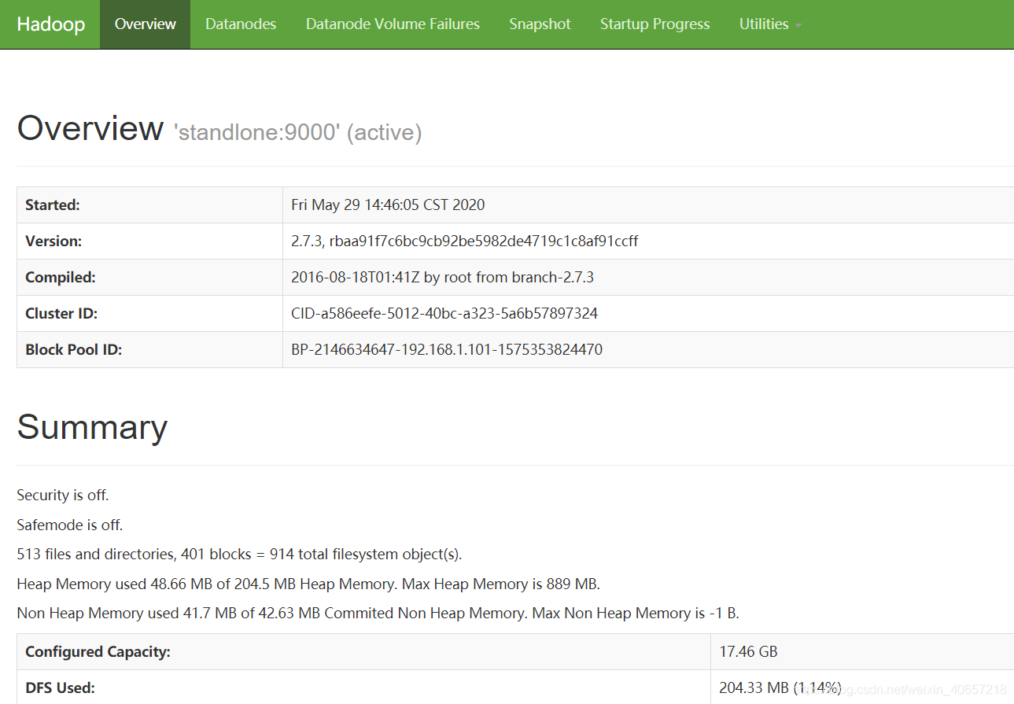
Task: Click the 513 files and directories line
Action: [x=239, y=554]
